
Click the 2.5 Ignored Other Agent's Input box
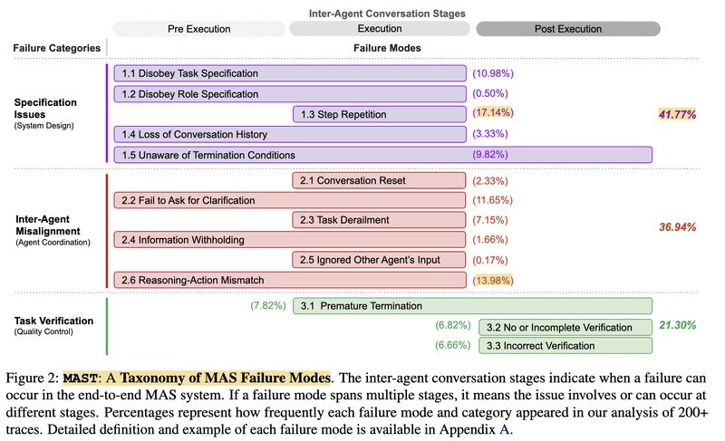(x=380, y=260)
